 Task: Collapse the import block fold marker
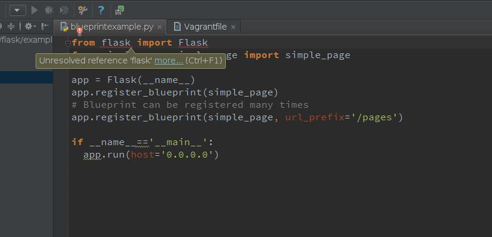click(x=68, y=43)
